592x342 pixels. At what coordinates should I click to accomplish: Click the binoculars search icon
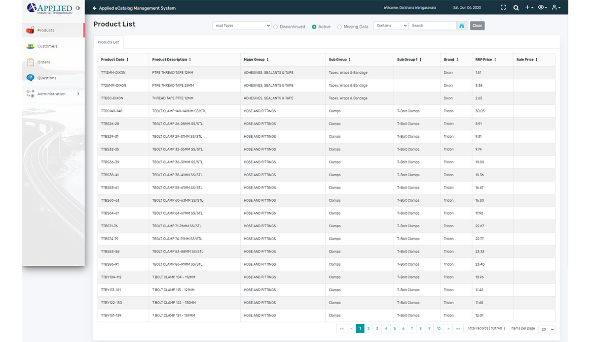tap(462, 26)
